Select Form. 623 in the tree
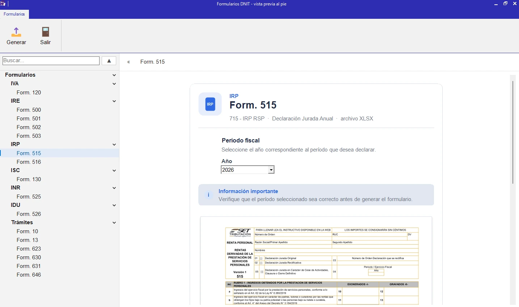 (x=29, y=249)
